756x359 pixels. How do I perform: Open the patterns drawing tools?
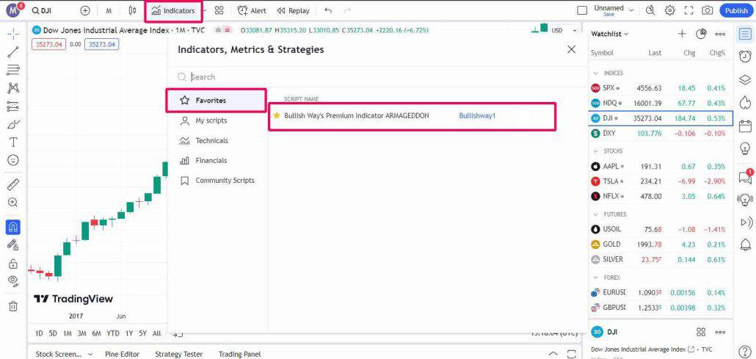[x=13, y=88]
